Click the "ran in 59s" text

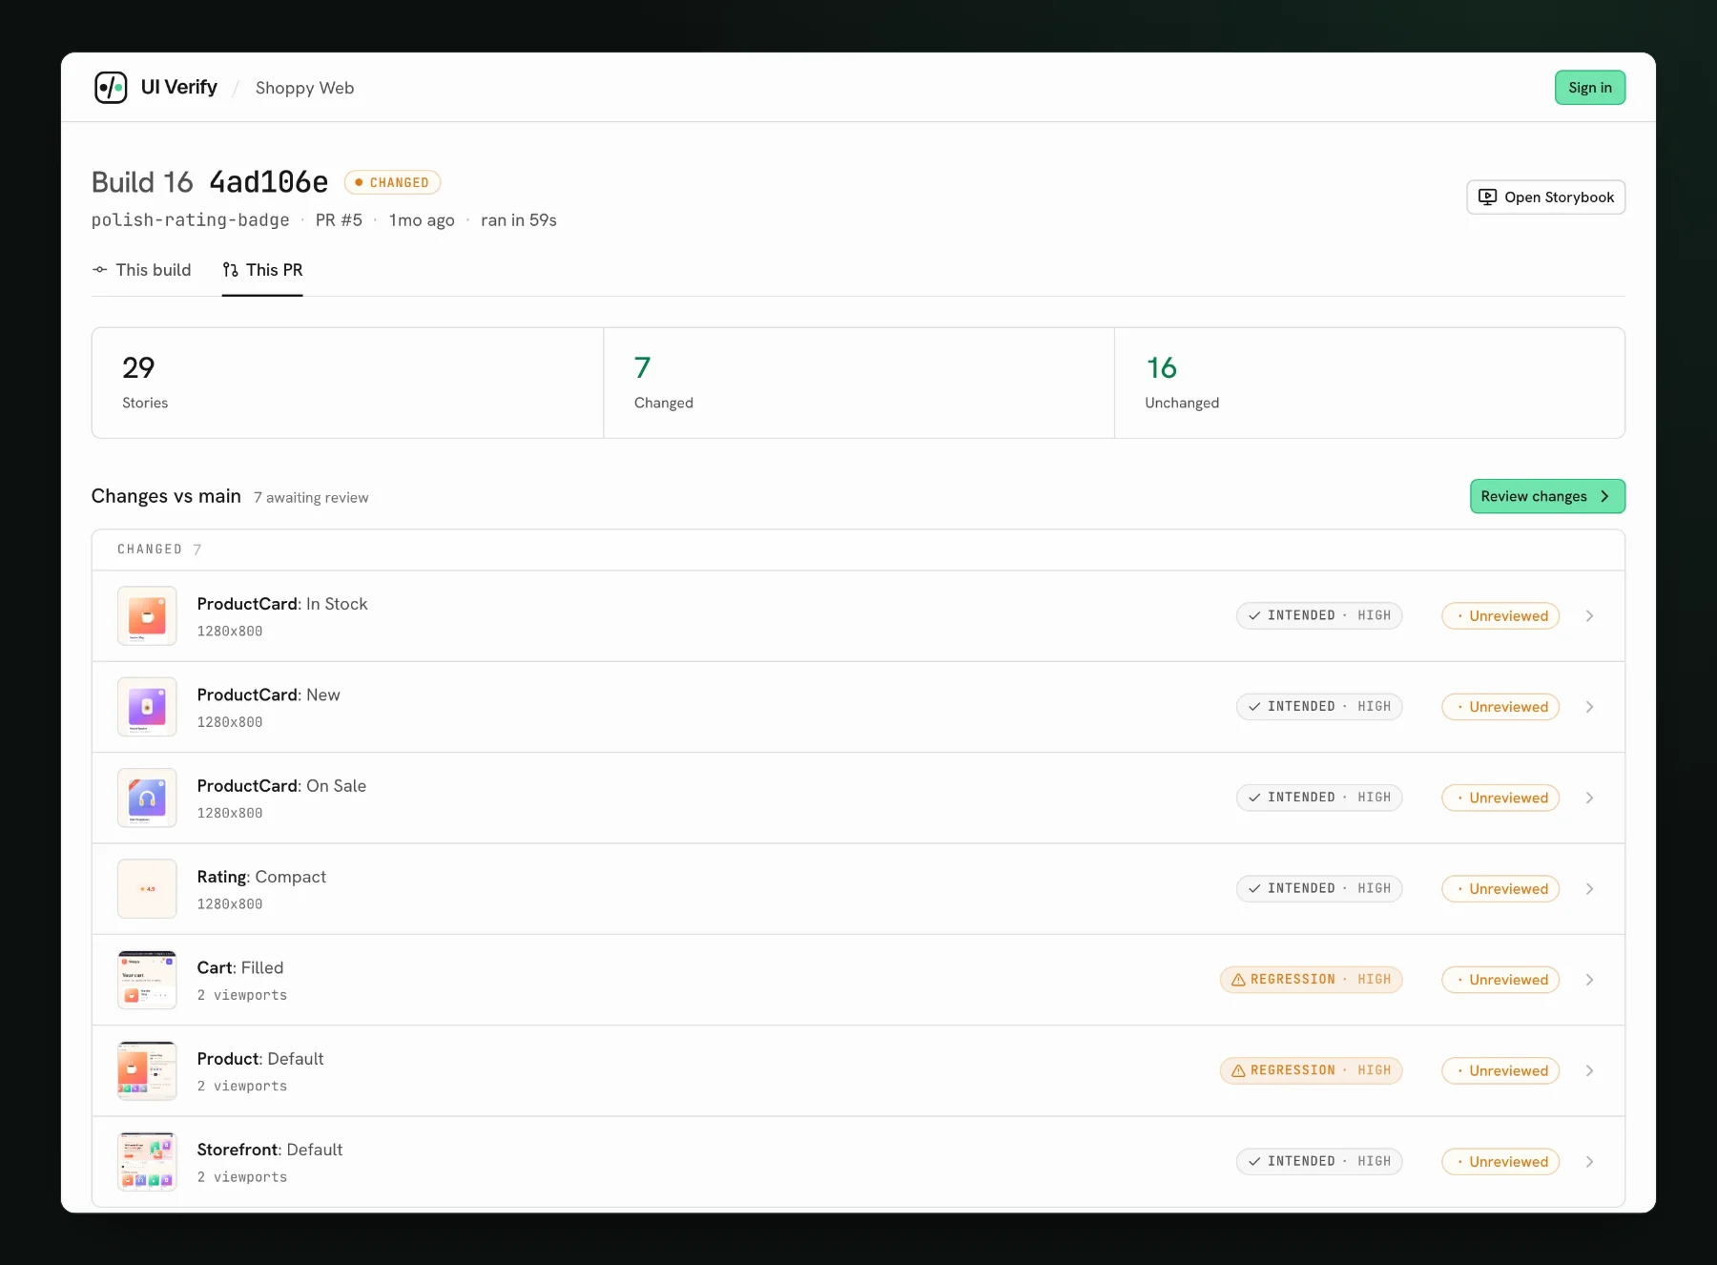pyautogui.click(x=519, y=220)
